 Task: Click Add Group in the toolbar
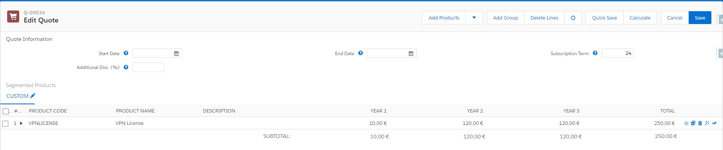pos(505,18)
